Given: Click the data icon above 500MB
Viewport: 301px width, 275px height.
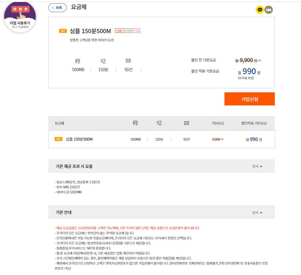Looking at the screenshot, I should click(x=78, y=61).
